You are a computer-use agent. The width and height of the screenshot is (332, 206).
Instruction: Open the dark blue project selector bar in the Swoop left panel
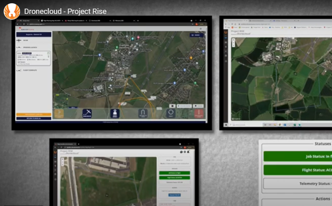34,34
